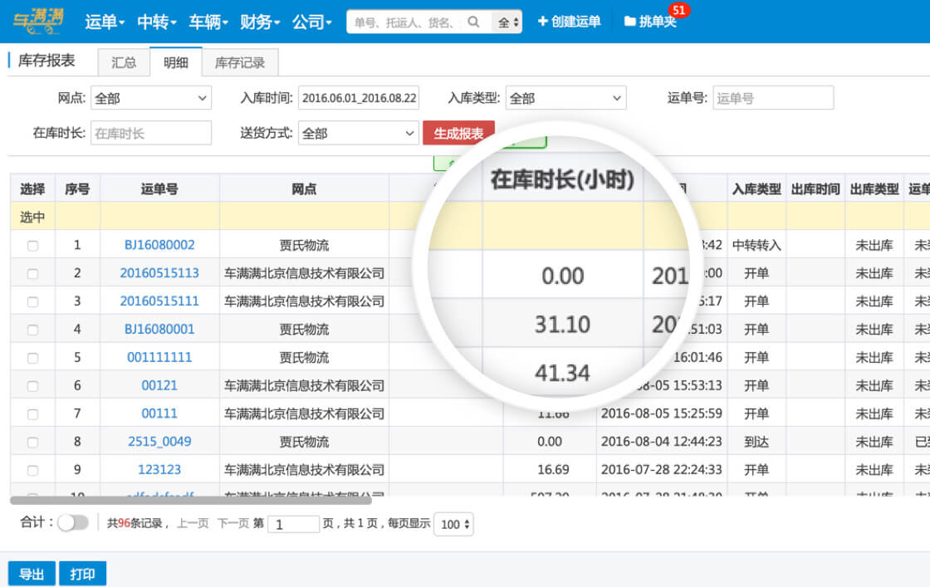Open the 送货方式 dropdown
This screenshot has width=930, height=587.
click(x=358, y=133)
